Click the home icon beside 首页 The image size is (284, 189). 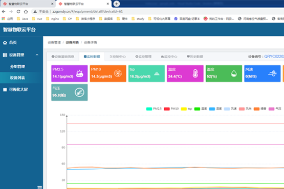coord(5,43)
